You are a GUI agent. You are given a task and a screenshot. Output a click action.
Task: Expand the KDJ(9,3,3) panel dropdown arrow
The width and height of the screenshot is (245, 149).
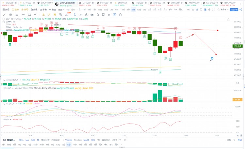click(x=16, y=104)
